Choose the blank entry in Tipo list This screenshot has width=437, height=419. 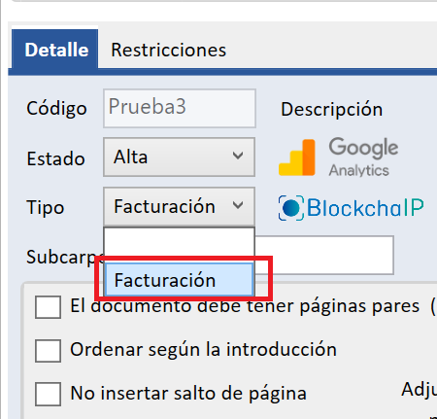coord(179,245)
